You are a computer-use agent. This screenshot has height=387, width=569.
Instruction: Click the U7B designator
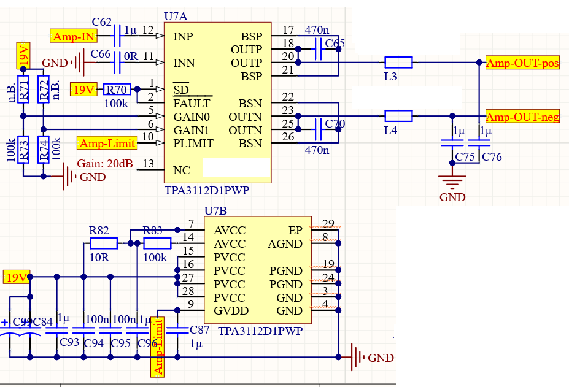pyautogui.click(x=215, y=211)
